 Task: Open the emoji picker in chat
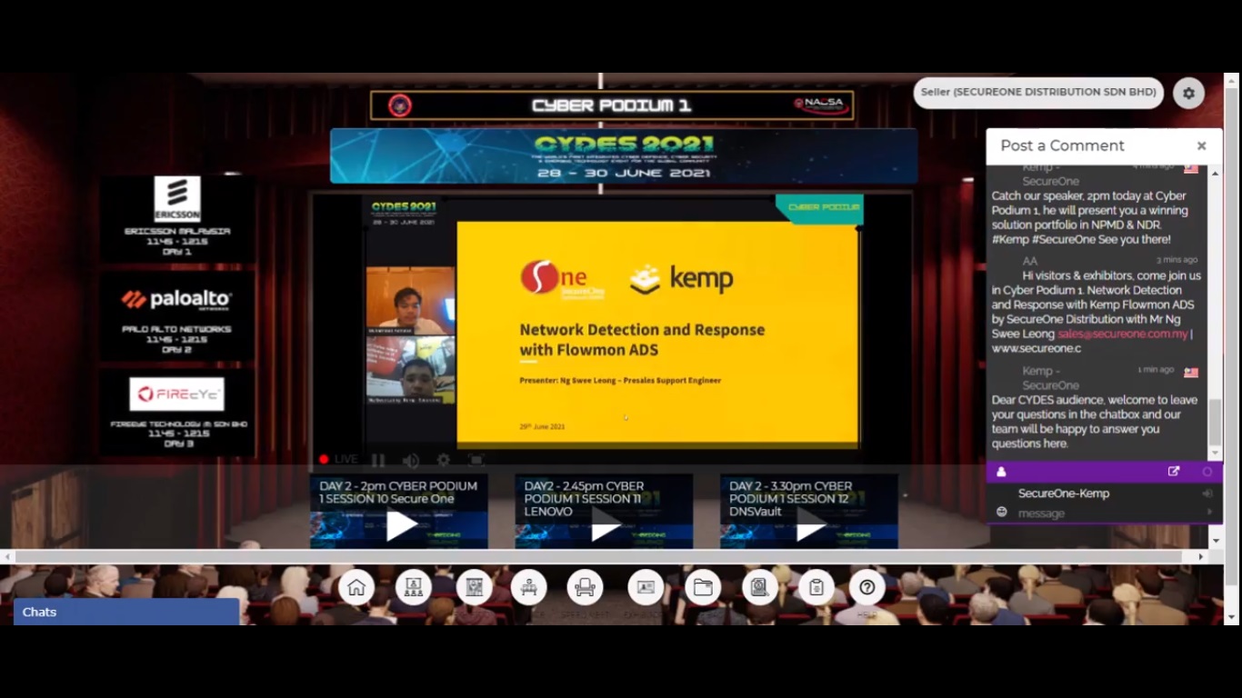(x=1001, y=513)
